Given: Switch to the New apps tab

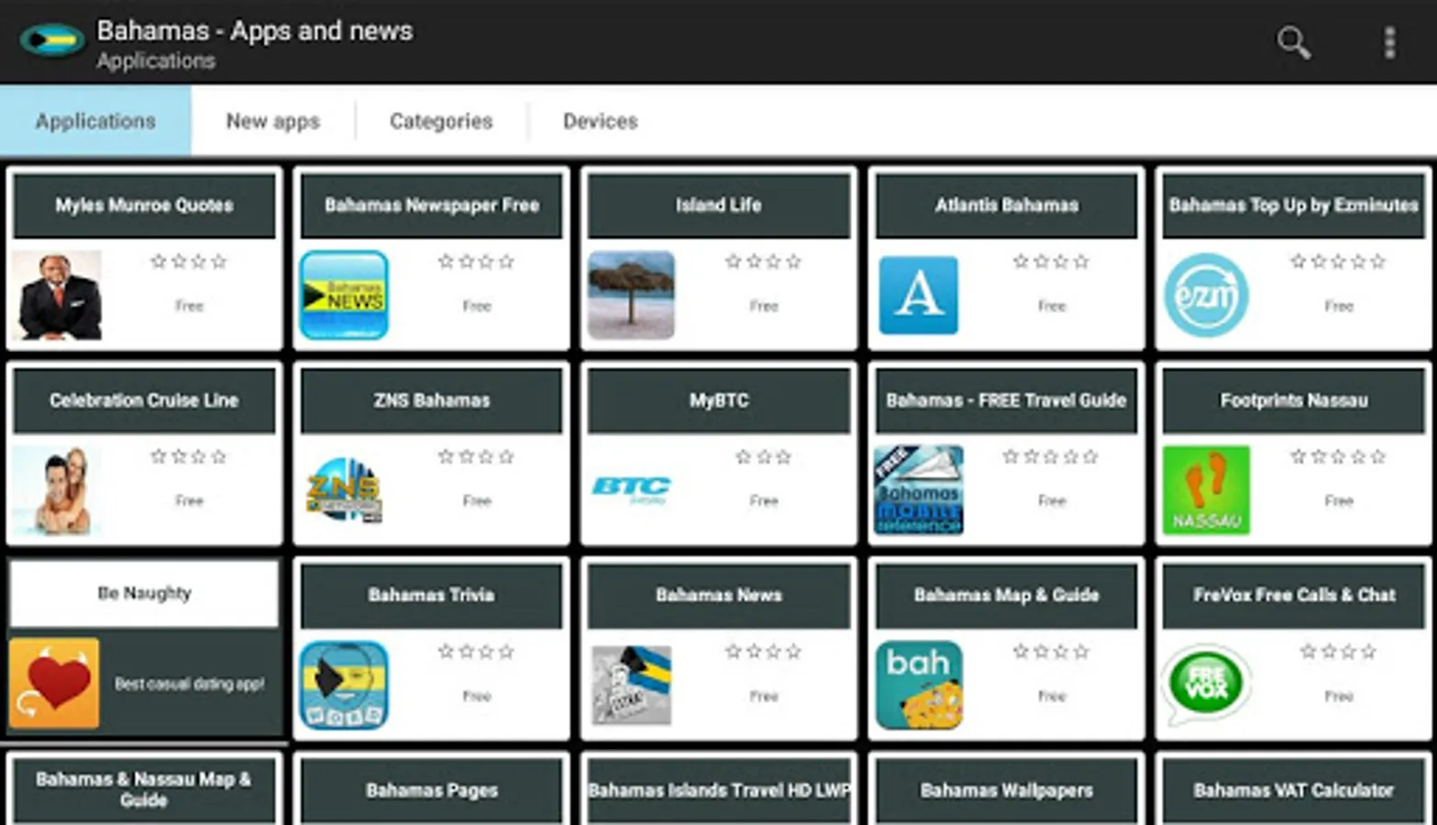Looking at the screenshot, I should 273,121.
